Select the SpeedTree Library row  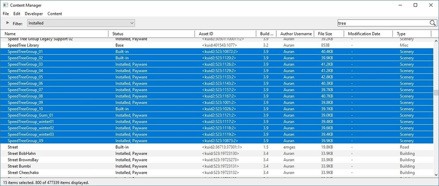pos(217,45)
